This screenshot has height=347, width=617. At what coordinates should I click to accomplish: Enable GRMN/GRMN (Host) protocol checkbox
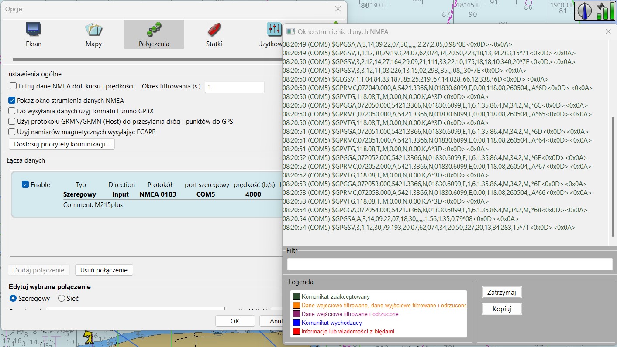[12, 121]
